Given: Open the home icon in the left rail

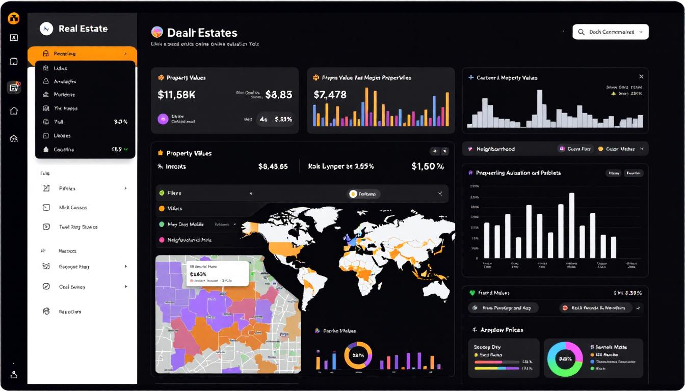Looking at the screenshot, I should [x=14, y=111].
